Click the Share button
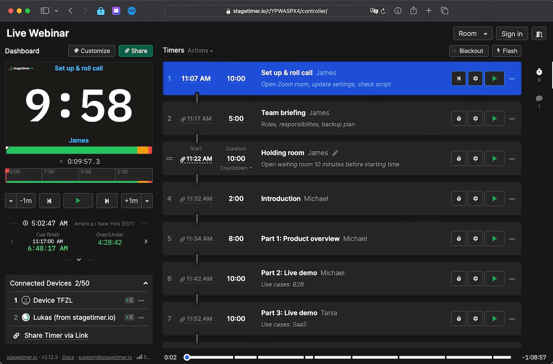Screen dimensions: 553x364 tap(135, 51)
